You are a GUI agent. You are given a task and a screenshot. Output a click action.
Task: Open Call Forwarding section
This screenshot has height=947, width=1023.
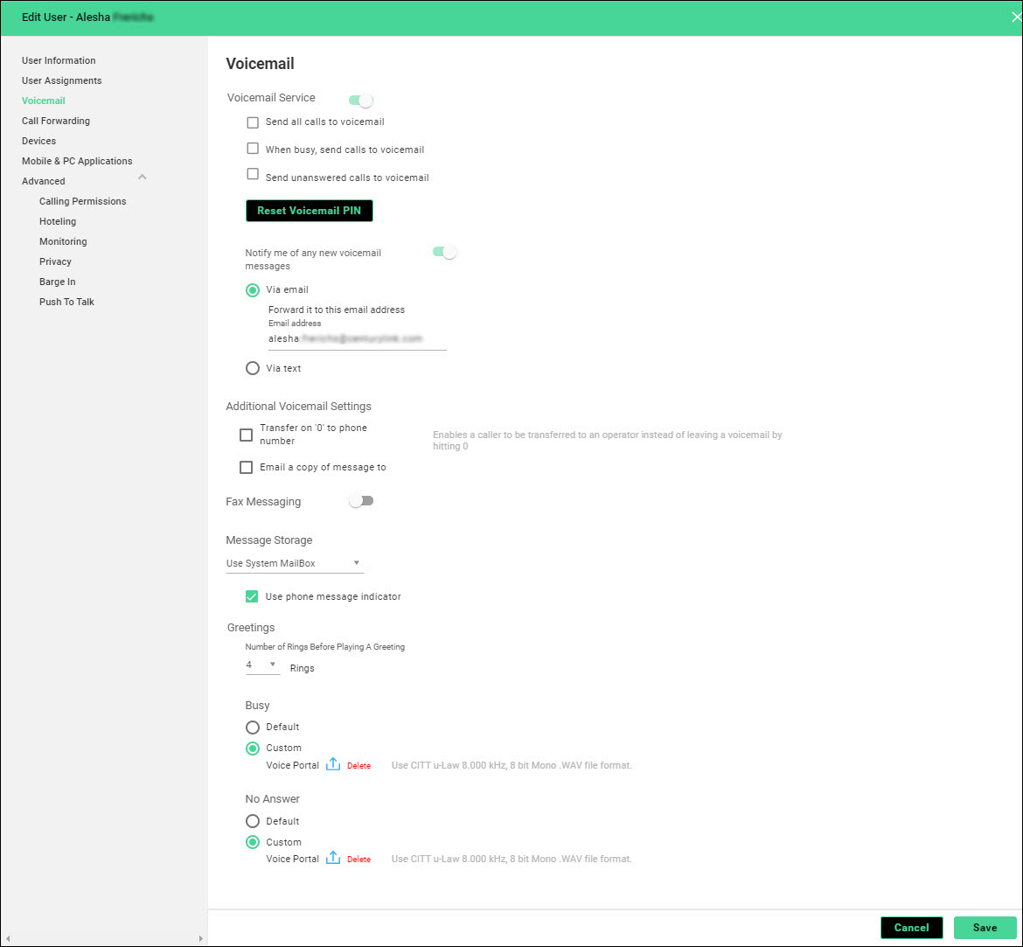tap(56, 121)
